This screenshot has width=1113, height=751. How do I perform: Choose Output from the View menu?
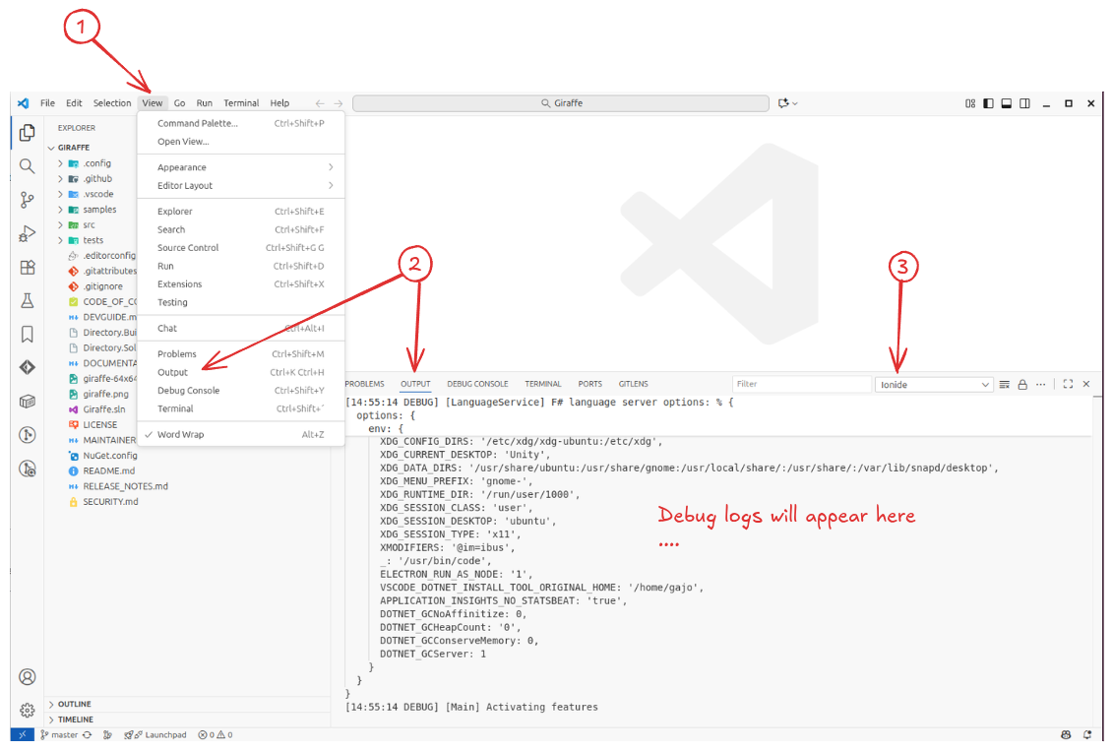click(x=173, y=373)
